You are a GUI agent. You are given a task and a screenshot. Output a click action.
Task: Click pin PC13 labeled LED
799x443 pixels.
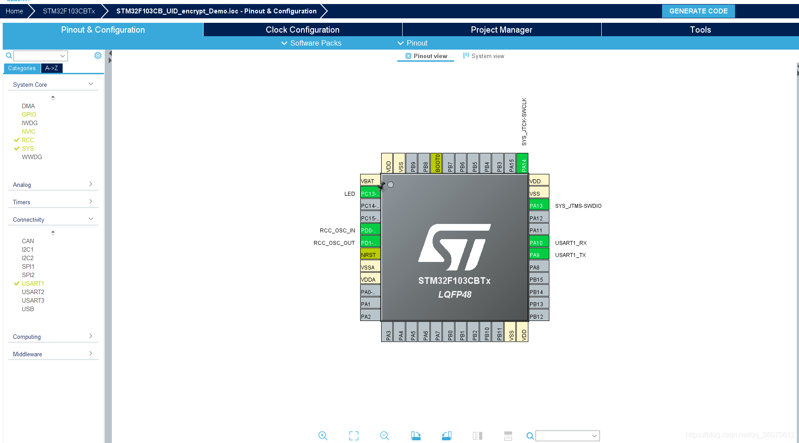point(370,194)
